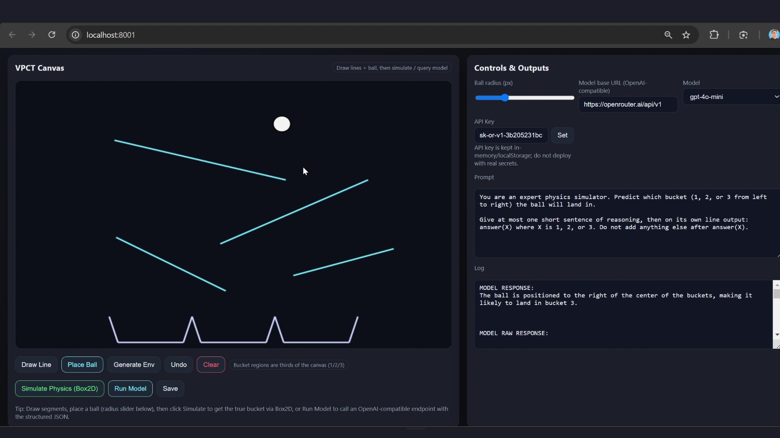Bookmark this page with the star icon
The width and height of the screenshot is (780, 438).
coord(686,35)
